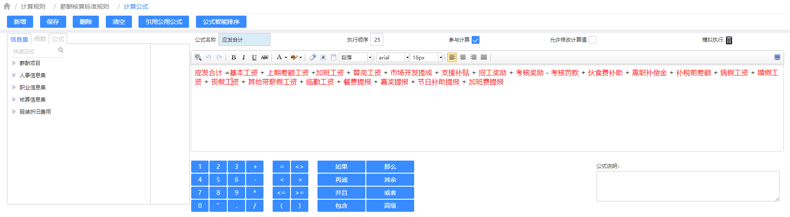Click the eraser clear-format icon
The width and height of the screenshot is (790, 217).
point(313,57)
